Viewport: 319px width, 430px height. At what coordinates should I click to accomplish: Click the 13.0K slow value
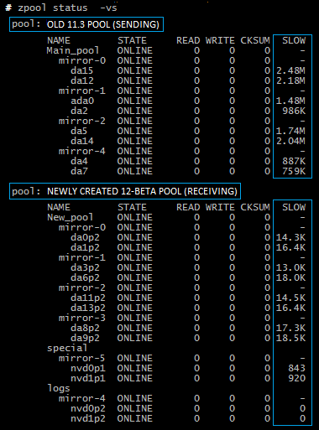click(x=290, y=267)
